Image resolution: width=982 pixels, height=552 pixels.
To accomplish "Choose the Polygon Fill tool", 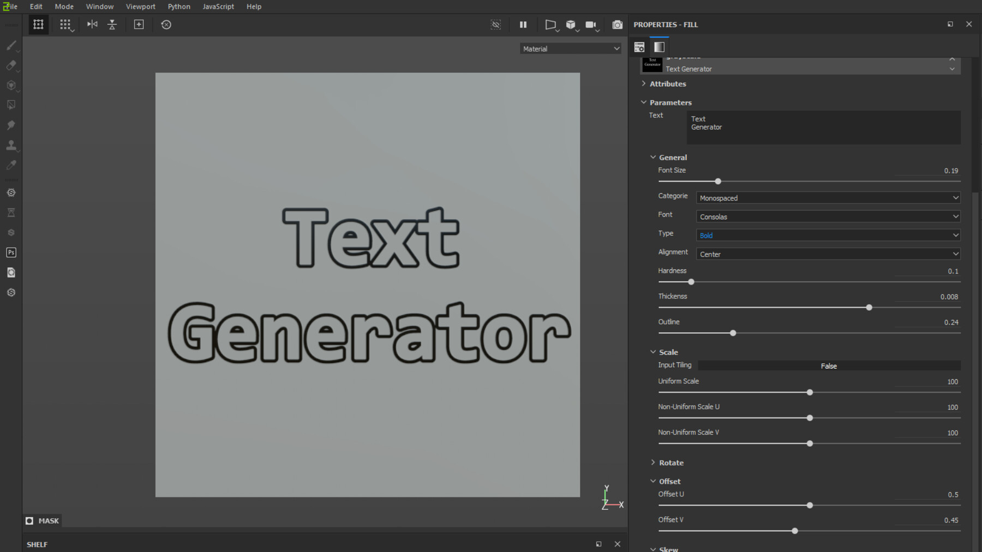I will point(11,105).
